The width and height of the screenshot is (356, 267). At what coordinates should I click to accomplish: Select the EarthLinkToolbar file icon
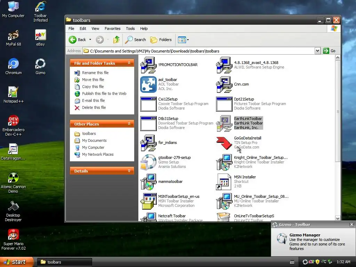point(224,123)
